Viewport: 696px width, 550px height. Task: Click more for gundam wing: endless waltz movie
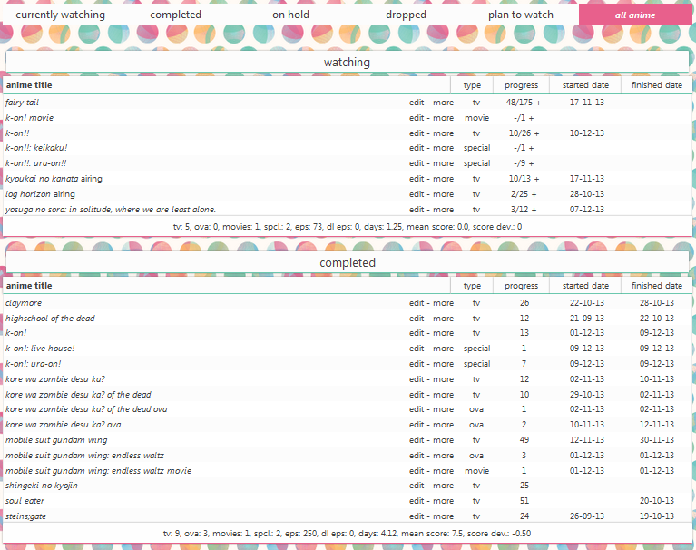(443, 471)
